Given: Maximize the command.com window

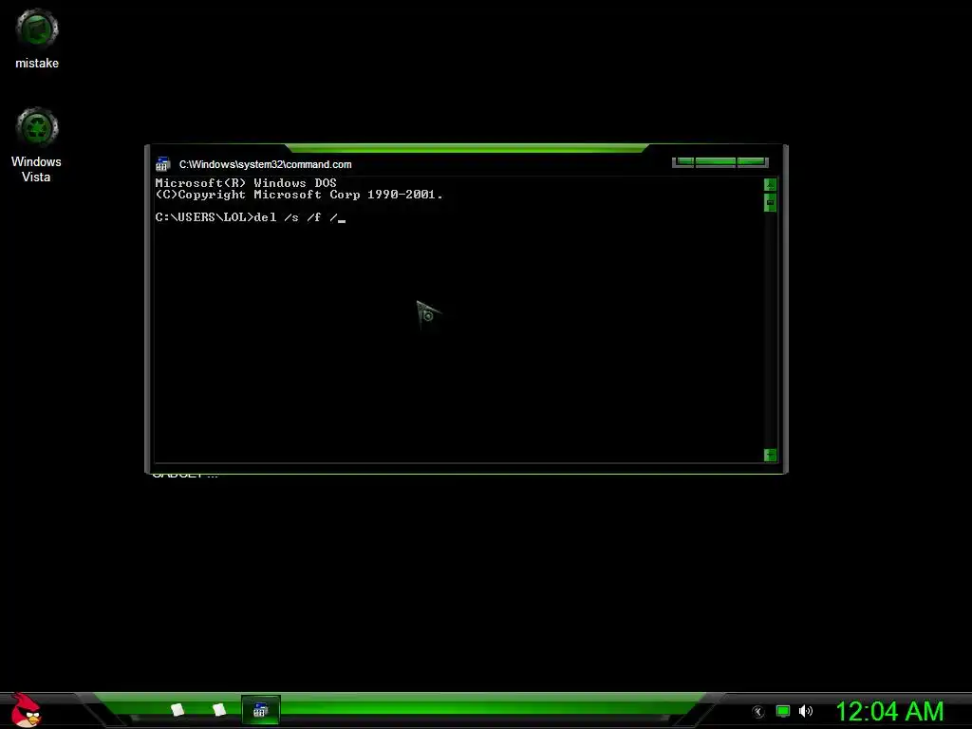Looking at the screenshot, I should [x=716, y=161].
